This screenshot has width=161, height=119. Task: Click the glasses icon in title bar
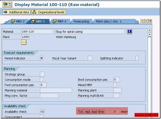pyautogui.click(x=5, y=4)
